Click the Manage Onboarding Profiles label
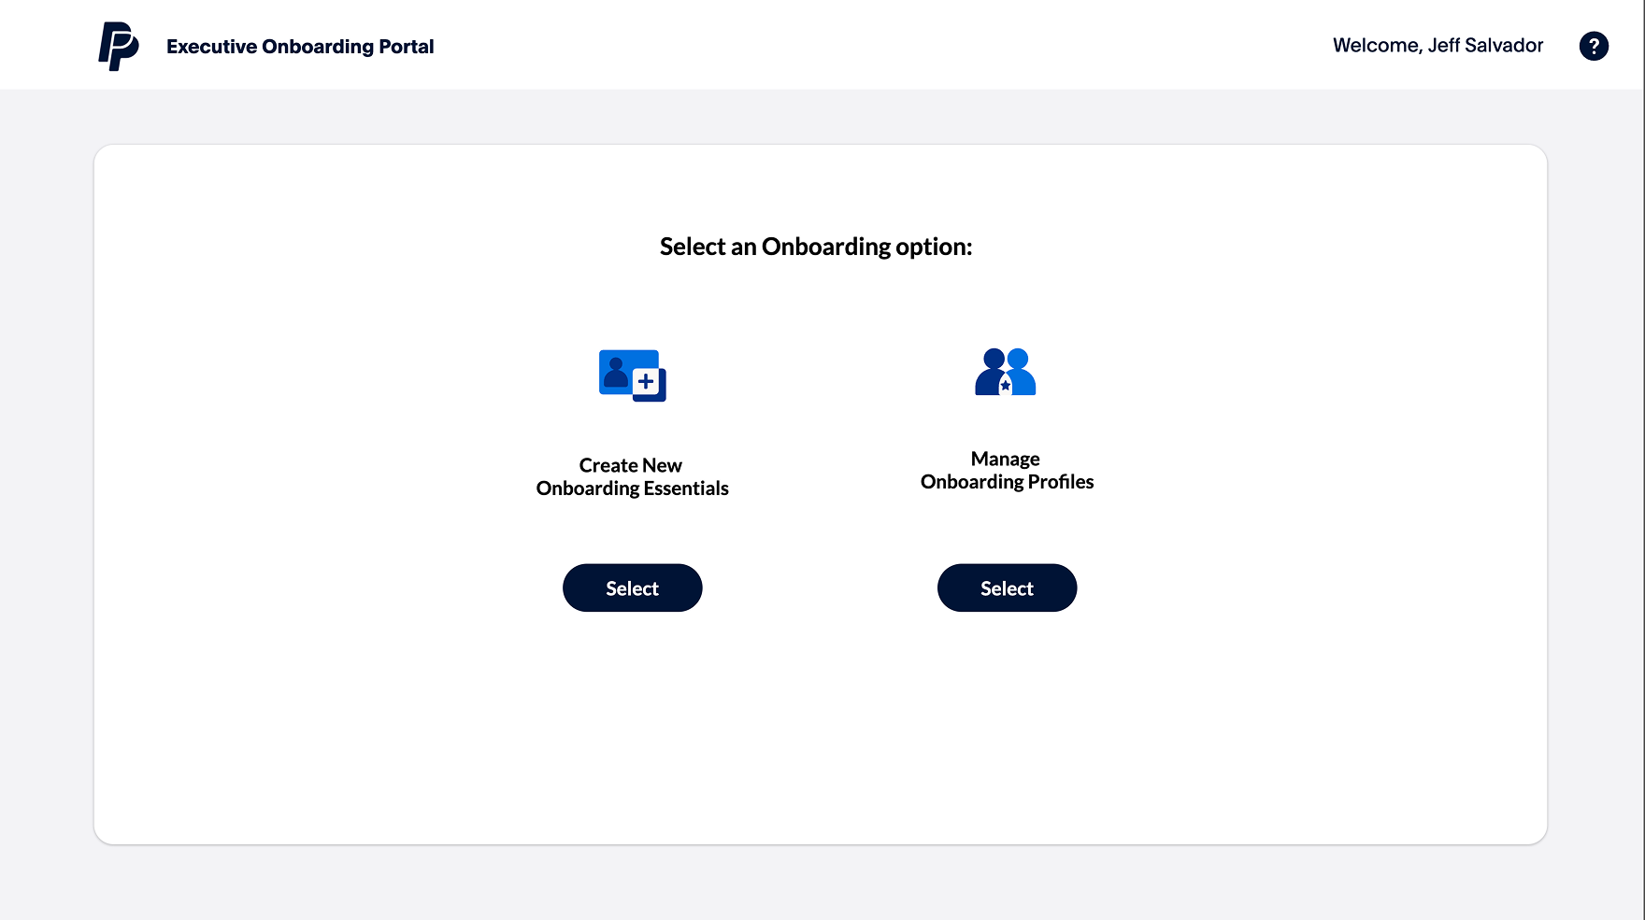Viewport: 1645px width, 920px height. tap(1007, 470)
